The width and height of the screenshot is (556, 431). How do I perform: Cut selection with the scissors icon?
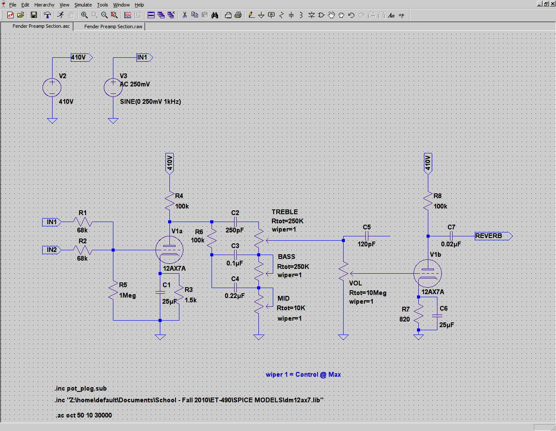coord(184,15)
